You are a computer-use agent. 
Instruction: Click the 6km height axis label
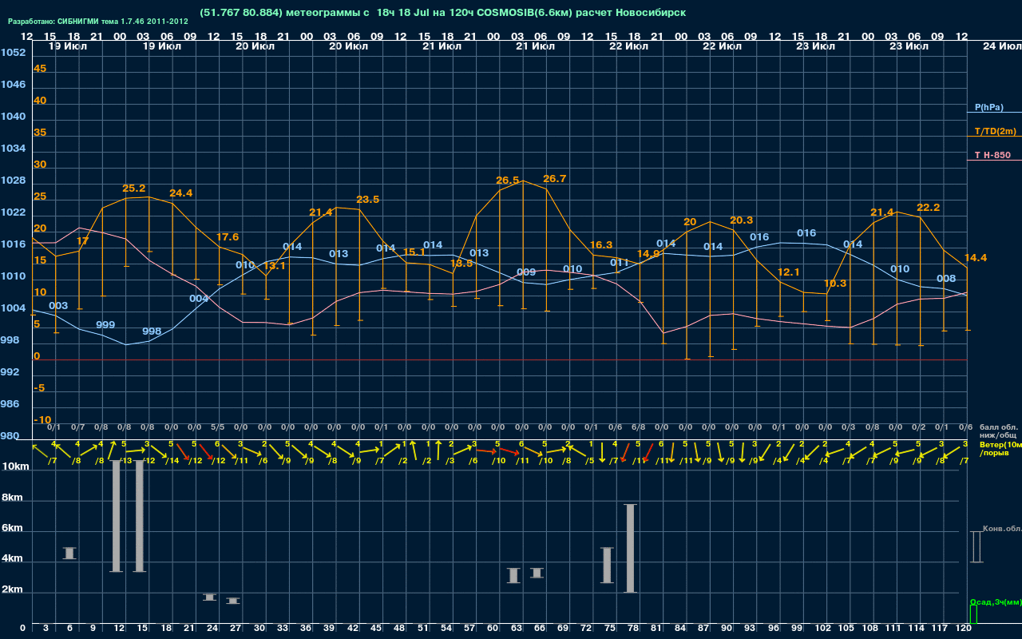[x=14, y=529]
